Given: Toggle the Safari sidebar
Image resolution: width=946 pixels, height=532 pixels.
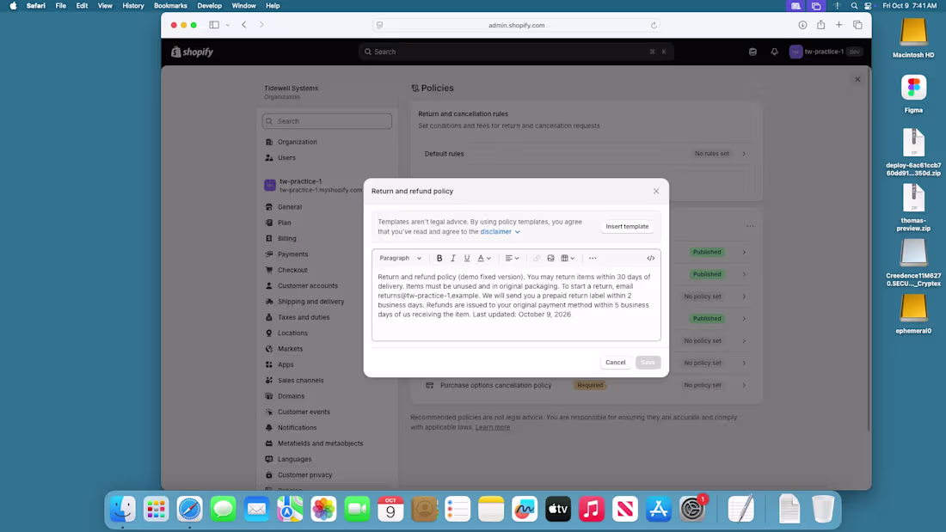Looking at the screenshot, I should tap(214, 25).
